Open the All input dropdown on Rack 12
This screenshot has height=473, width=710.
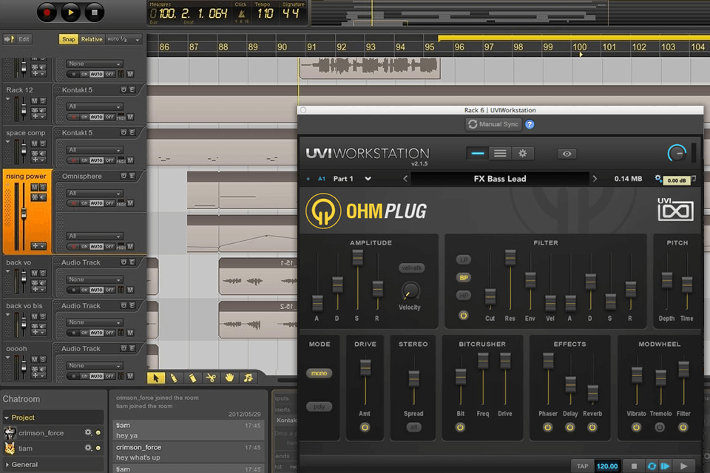(95, 107)
